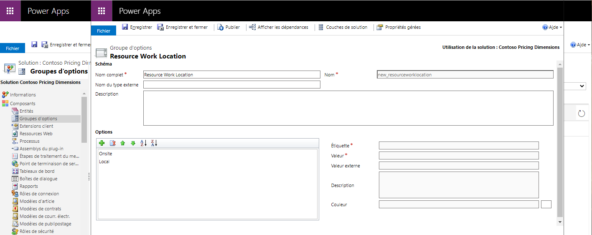
Task: Click the Propriétés gérées icon
Action: point(380,27)
